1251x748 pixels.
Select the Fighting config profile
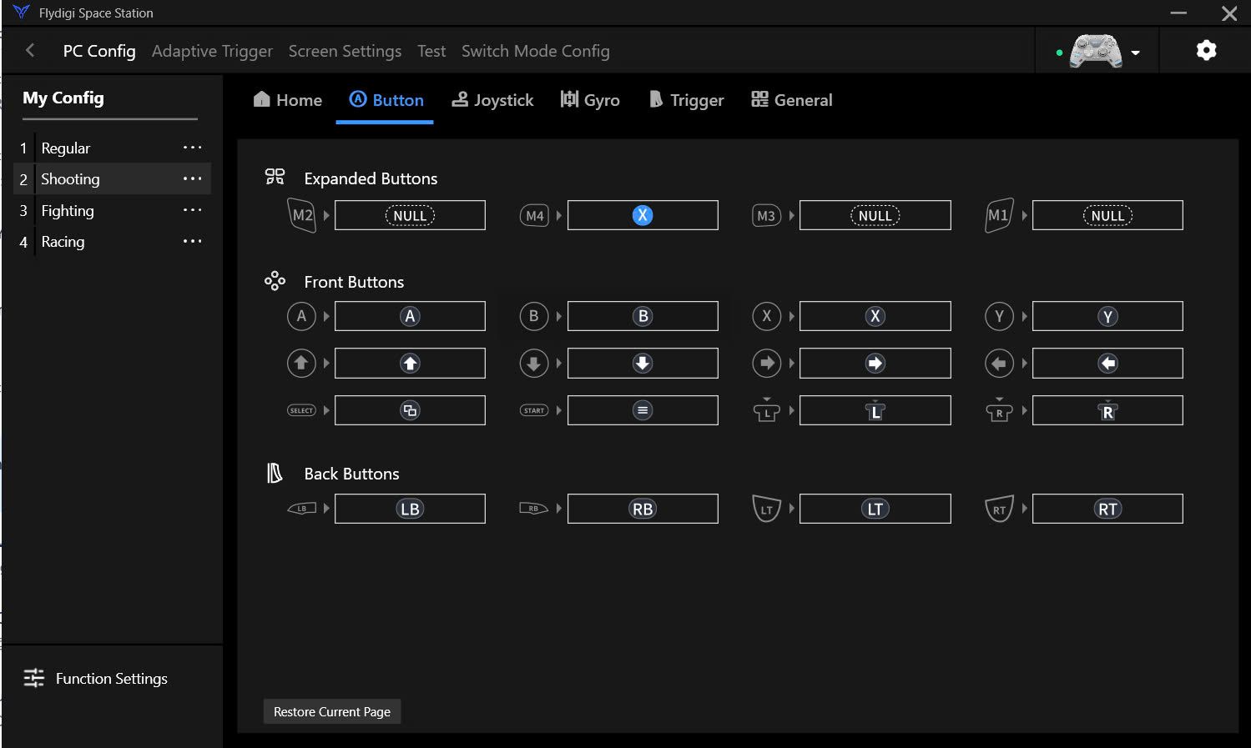[x=68, y=211]
